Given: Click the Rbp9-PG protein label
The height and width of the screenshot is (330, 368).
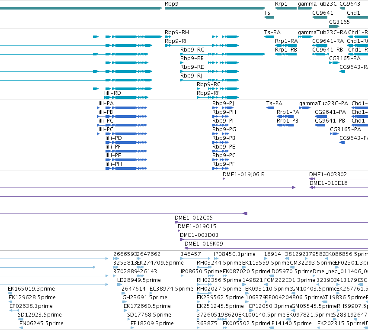Looking at the screenshot, I should tap(224, 129).
